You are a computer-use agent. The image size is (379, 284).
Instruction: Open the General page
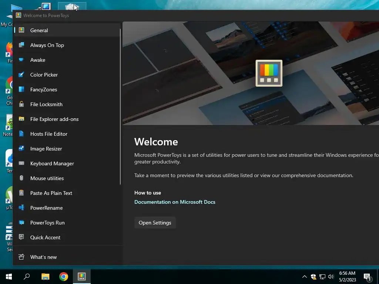pyautogui.click(x=67, y=30)
